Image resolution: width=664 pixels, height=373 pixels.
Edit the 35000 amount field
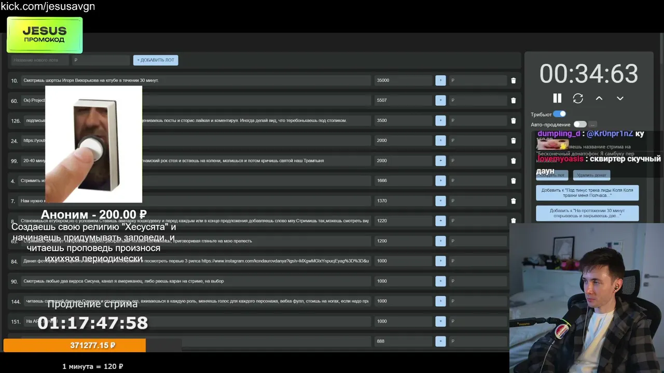click(403, 80)
